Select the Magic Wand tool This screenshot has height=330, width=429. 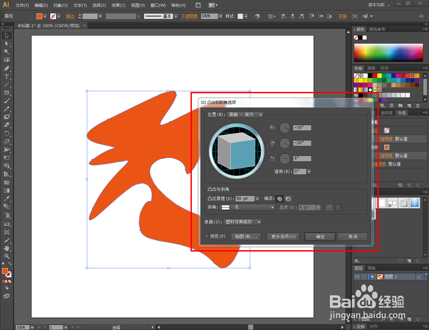coord(7,52)
